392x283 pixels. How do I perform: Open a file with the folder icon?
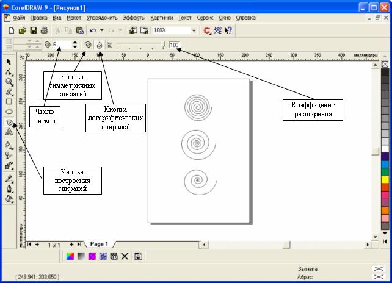coord(22,30)
